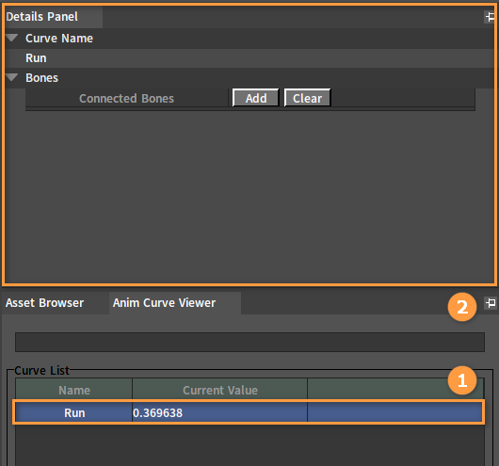Click the Anim Curve Viewer pin icon
The width and height of the screenshot is (499, 466).
[491, 303]
